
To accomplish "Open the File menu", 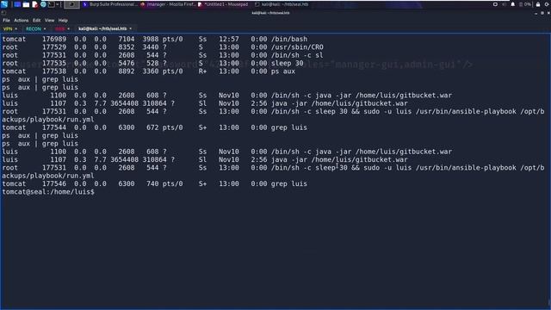I will (x=6, y=21).
